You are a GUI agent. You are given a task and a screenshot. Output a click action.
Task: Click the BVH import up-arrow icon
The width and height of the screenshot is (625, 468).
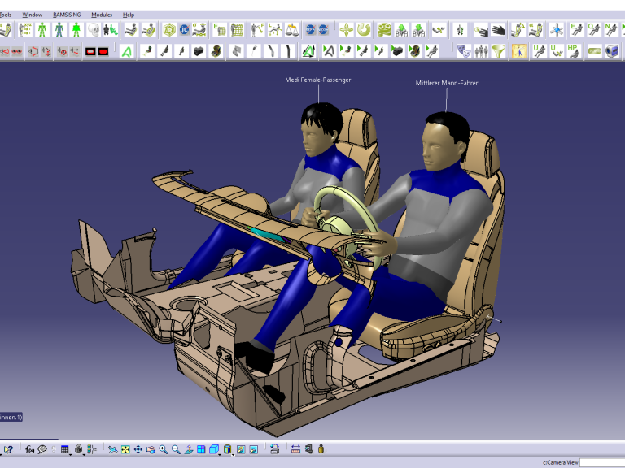[x=401, y=30]
